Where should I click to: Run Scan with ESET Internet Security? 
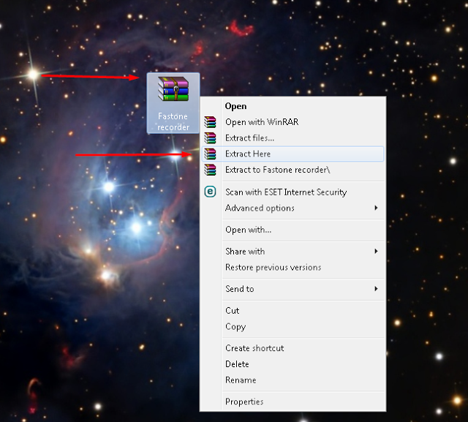click(292, 192)
